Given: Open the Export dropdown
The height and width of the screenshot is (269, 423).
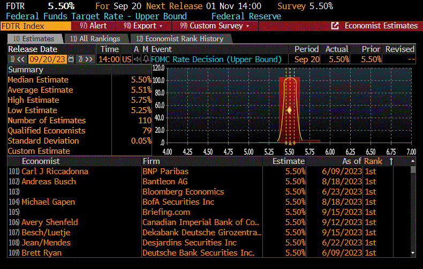Looking at the screenshot, I should [x=143, y=26].
